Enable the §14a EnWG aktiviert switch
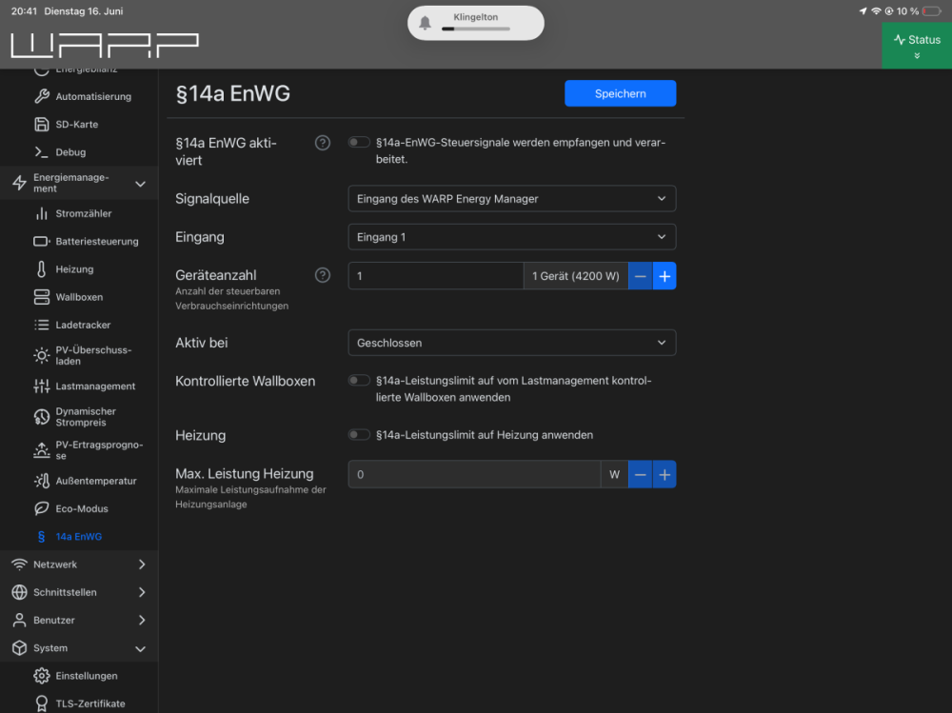 click(x=359, y=142)
